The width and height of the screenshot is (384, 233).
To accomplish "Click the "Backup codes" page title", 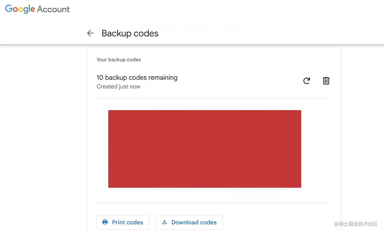I will pos(130,33).
